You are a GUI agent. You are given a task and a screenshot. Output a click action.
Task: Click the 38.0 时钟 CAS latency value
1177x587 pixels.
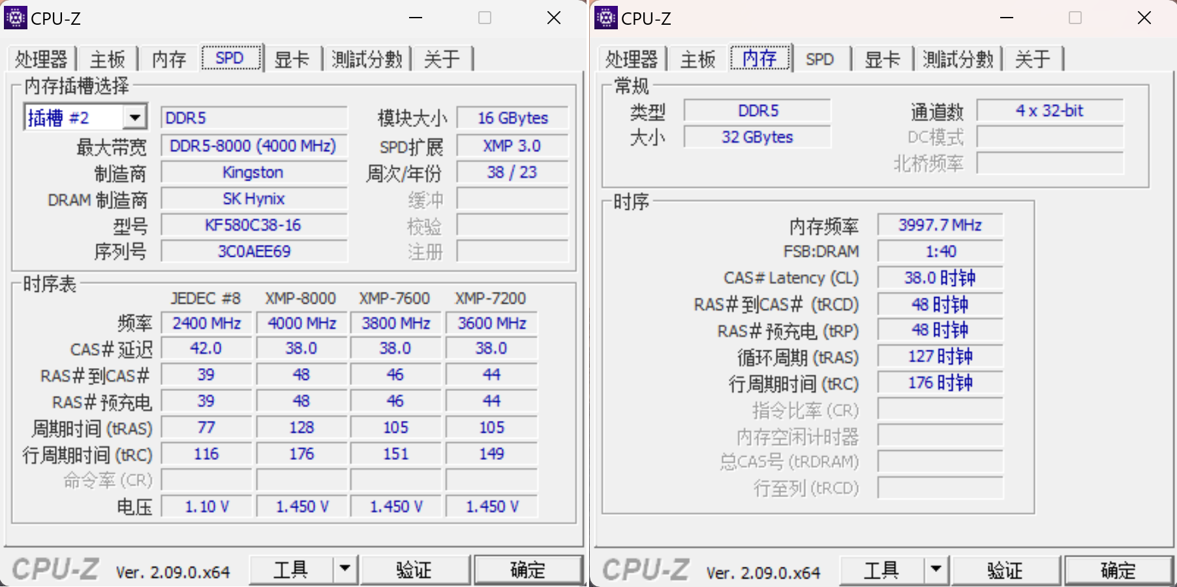(x=940, y=278)
